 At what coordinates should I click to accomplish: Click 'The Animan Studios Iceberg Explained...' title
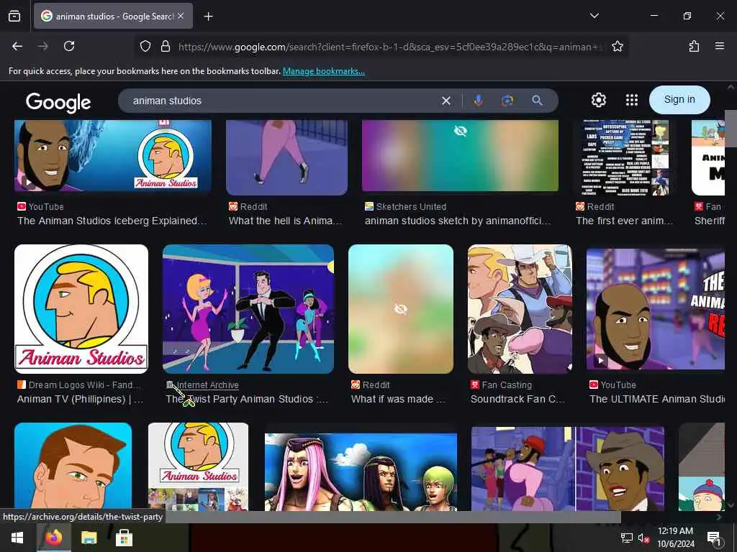[x=112, y=221]
